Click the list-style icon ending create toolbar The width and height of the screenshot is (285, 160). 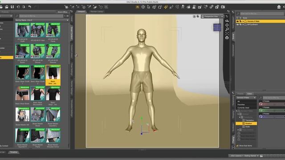point(106,7)
